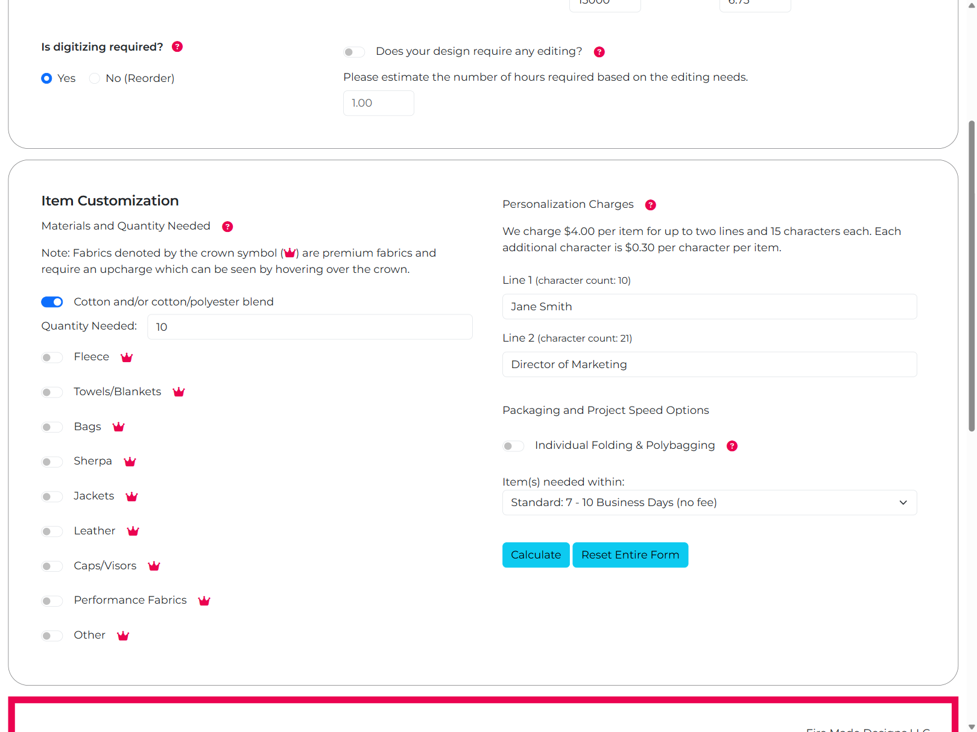Select the 'No (Reorder)' radio option
Screen dimensions: 977x732
tap(95, 78)
